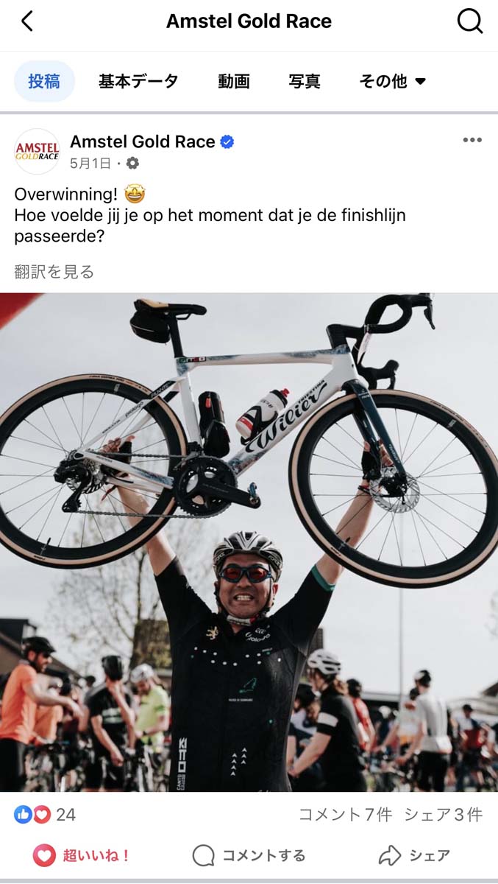Select the 投稿 tab

click(x=44, y=81)
